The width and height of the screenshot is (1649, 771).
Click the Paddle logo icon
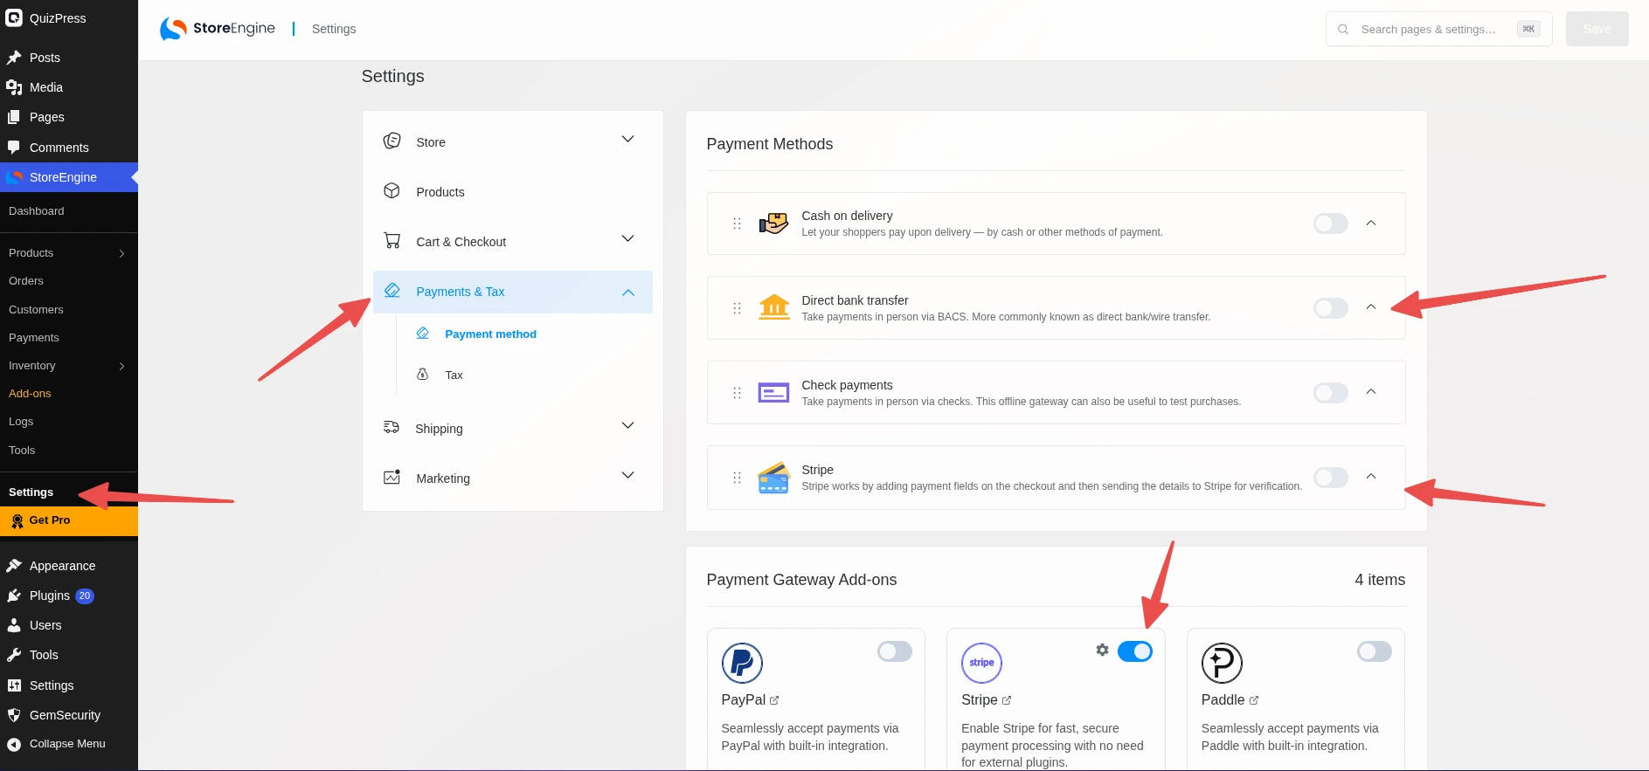tap(1222, 664)
